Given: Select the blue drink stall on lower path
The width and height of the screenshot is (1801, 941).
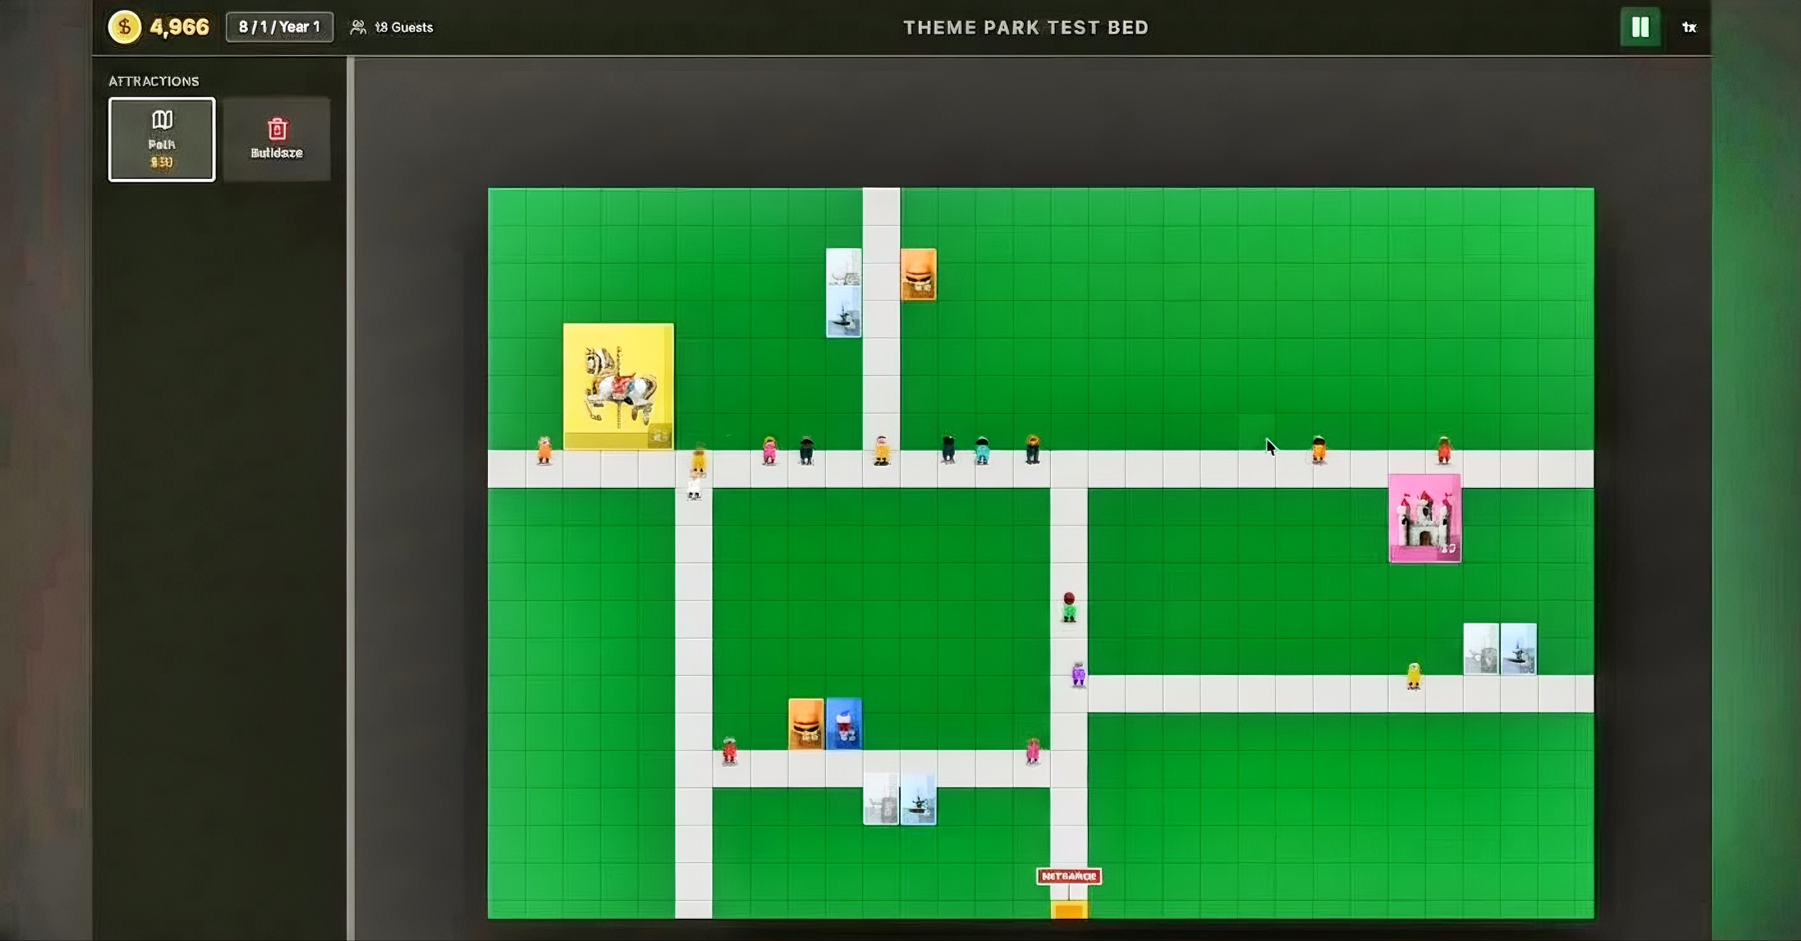Looking at the screenshot, I should 844,724.
